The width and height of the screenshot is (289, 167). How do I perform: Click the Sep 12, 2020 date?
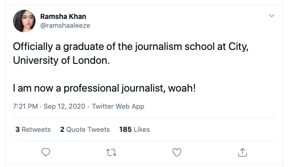click(x=64, y=106)
